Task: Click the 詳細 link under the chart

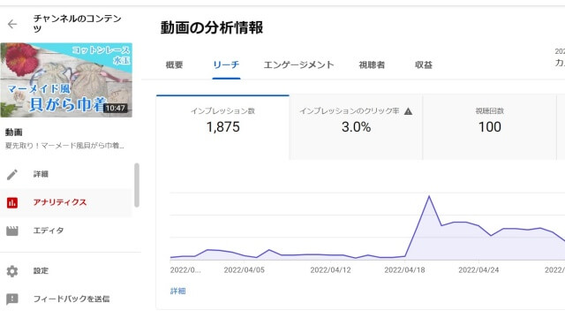Action: click(178, 291)
